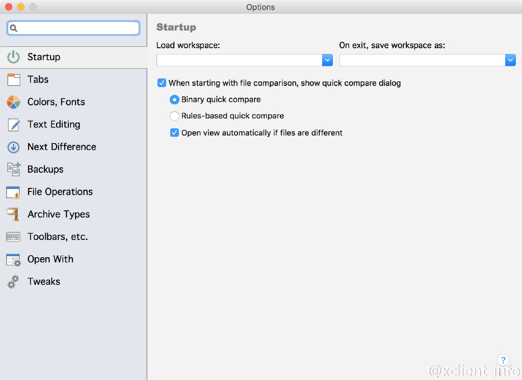Click the Backups documents icon
The image size is (522, 380).
click(x=14, y=169)
